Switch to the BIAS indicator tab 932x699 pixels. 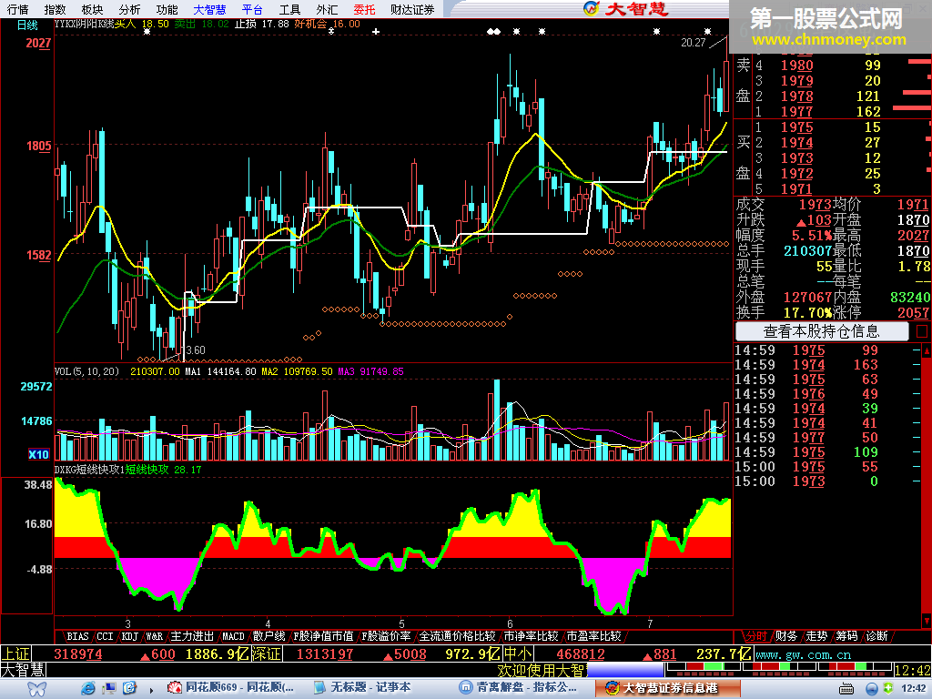click(77, 636)
